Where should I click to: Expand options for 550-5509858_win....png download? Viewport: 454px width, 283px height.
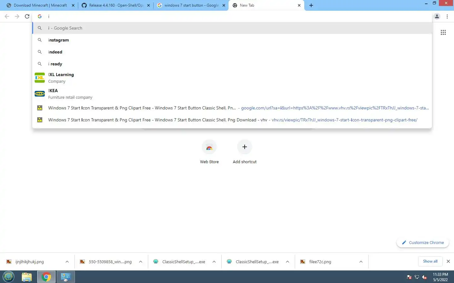[x=141, y=262]
